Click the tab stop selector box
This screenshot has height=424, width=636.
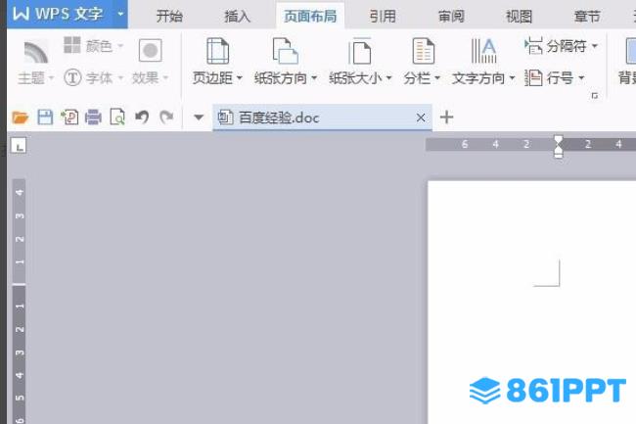[19, 145]
